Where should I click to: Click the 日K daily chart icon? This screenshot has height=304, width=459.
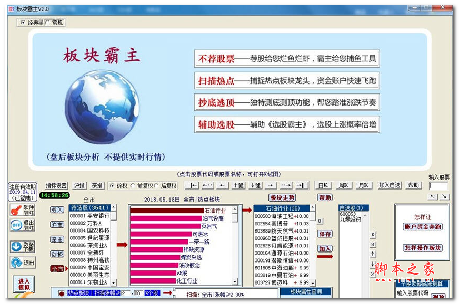tap(322, 185)
